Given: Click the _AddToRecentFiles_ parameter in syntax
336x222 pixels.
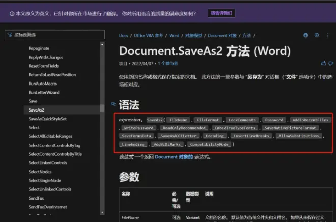Looking at the screenshot, I should (310, 120).
